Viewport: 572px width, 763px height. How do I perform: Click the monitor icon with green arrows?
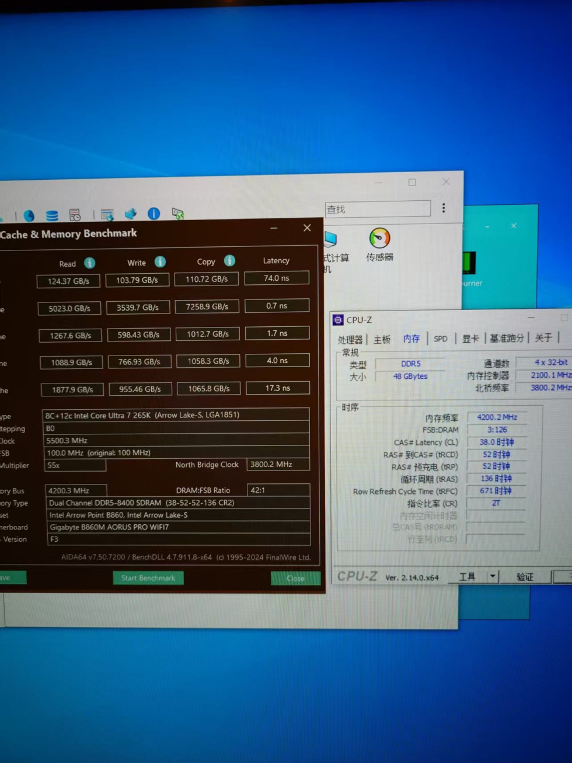point(178,214)
